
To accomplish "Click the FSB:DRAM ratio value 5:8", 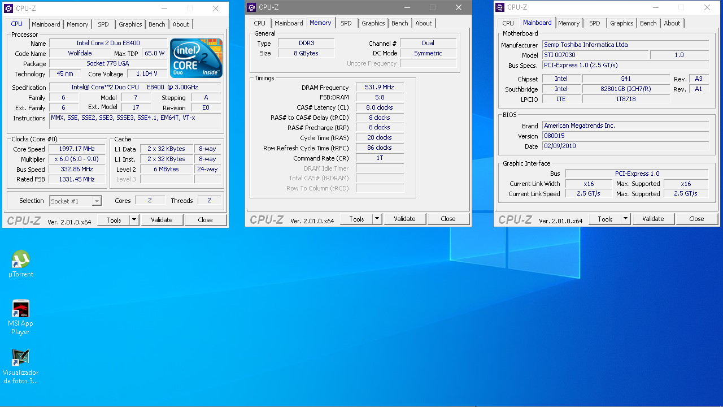I will (x=380, y=97).
